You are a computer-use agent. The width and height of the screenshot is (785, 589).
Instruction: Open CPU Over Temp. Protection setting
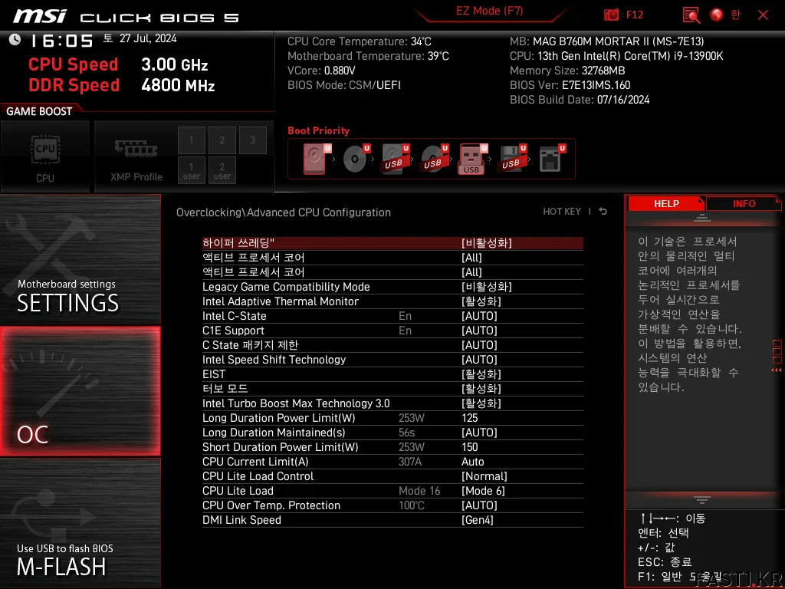[x=392, y=505]
